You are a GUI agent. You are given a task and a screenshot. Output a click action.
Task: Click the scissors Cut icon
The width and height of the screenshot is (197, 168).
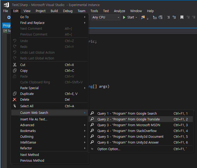(x=15, y=65)
